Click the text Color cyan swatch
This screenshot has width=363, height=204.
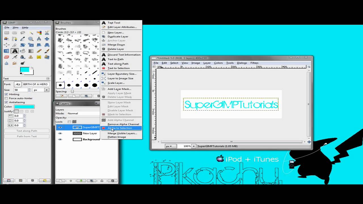pyautogui.click(x=24, y=107)
